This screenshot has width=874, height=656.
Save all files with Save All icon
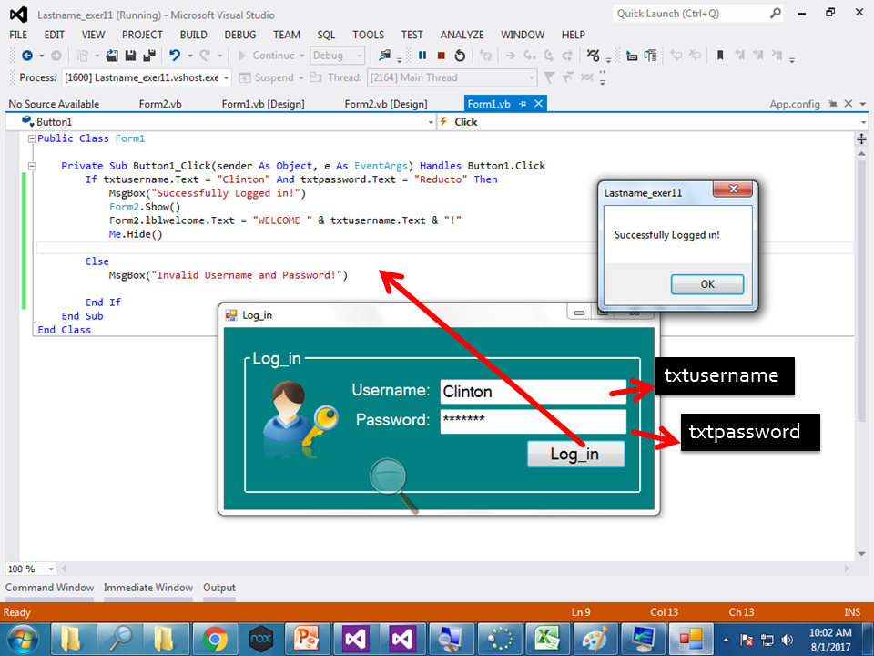pos(148,56)
